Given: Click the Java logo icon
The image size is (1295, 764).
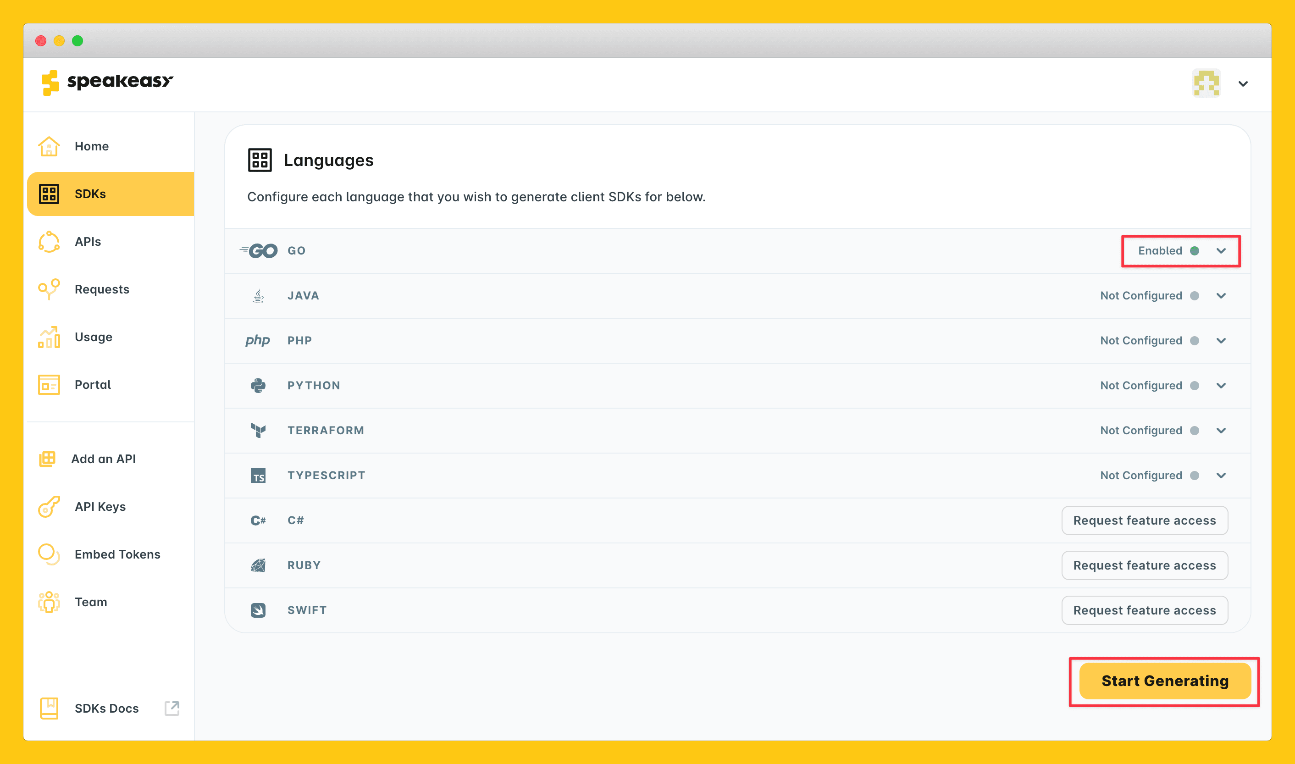Looking at the screenshot, I should point(258,296).
